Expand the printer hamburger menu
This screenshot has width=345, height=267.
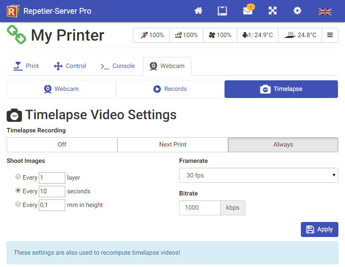pyautogui.click(x=330, y=35)
